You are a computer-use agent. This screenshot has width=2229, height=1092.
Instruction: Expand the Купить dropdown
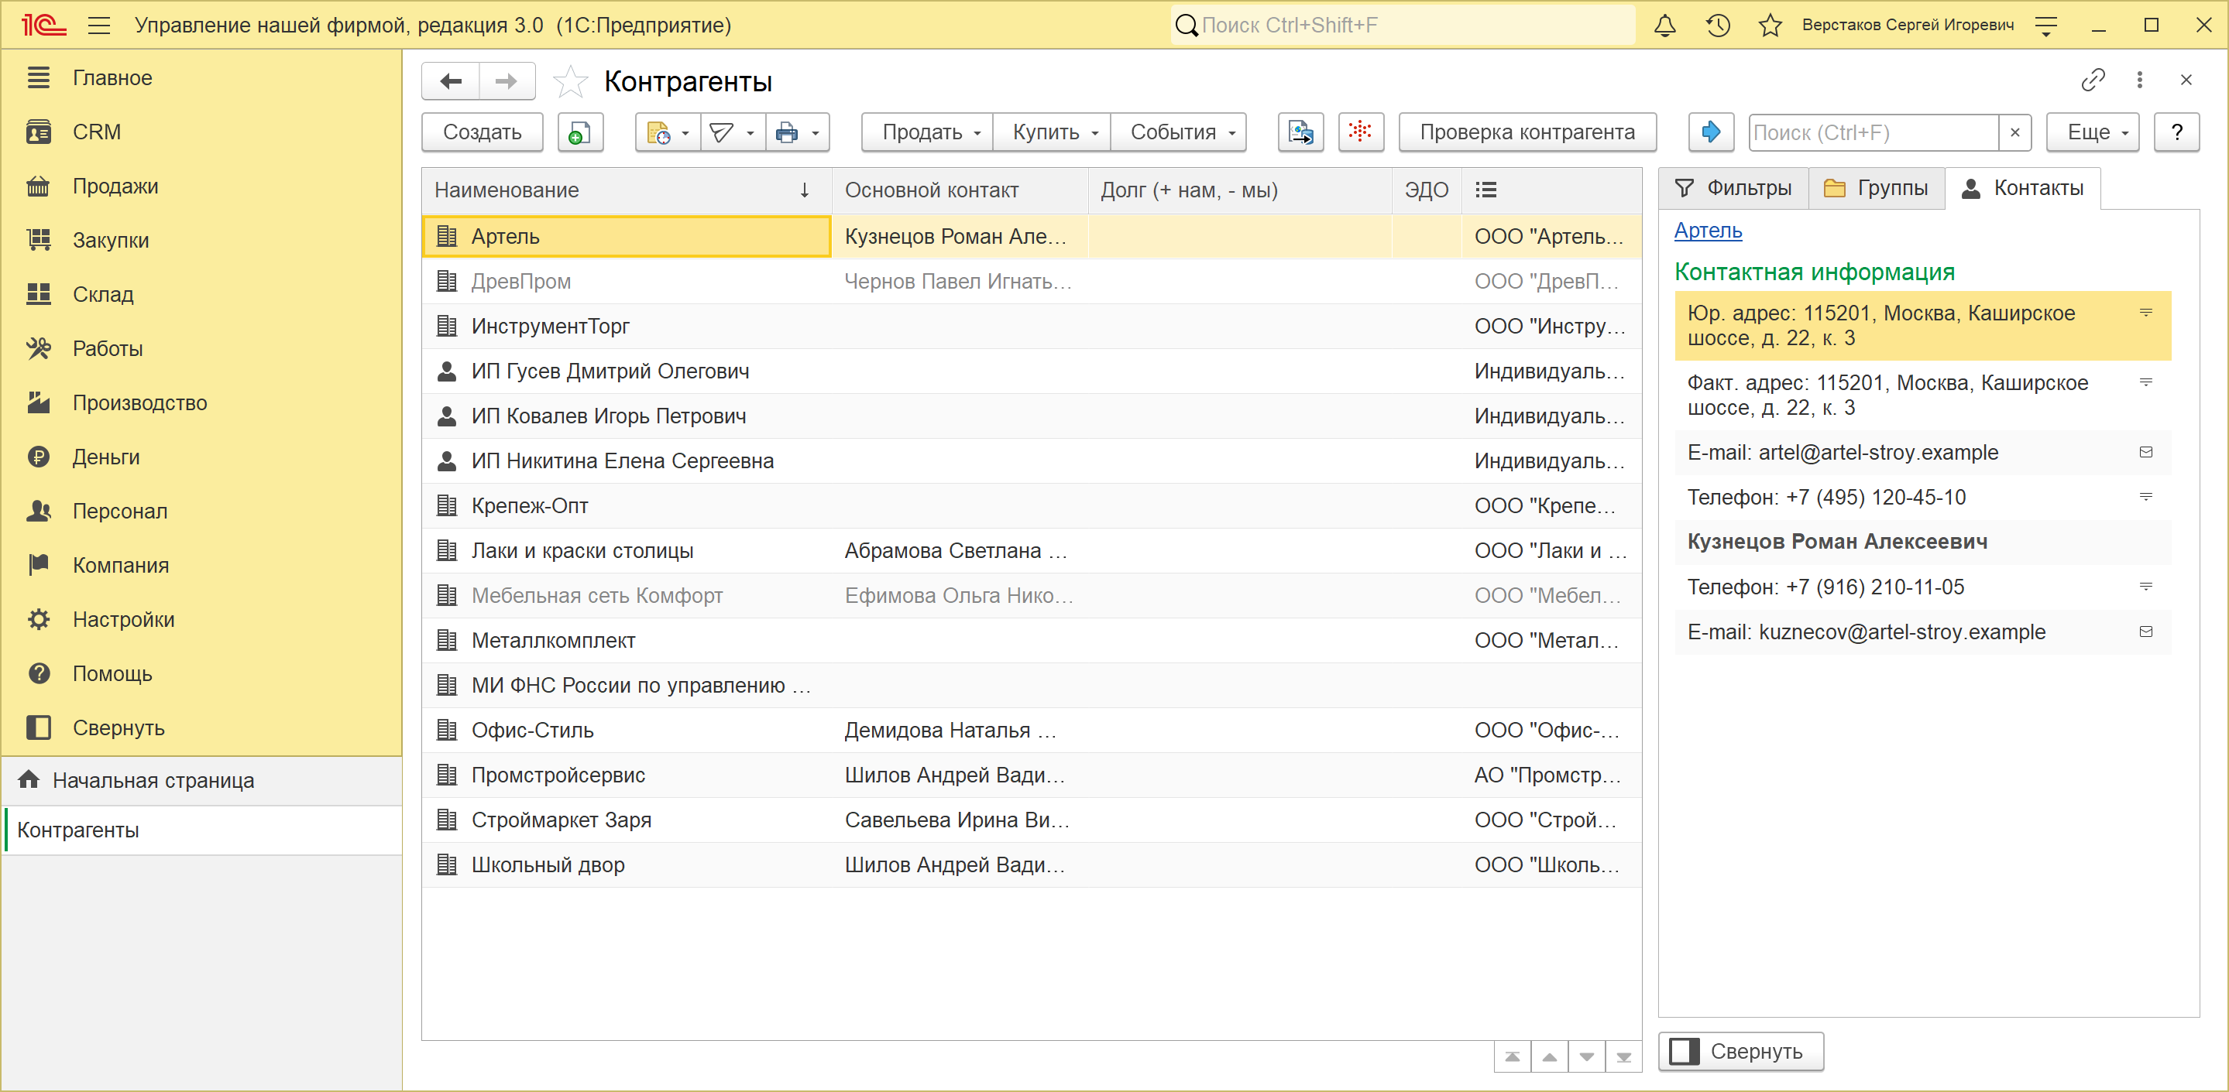tap(1051, 132)
